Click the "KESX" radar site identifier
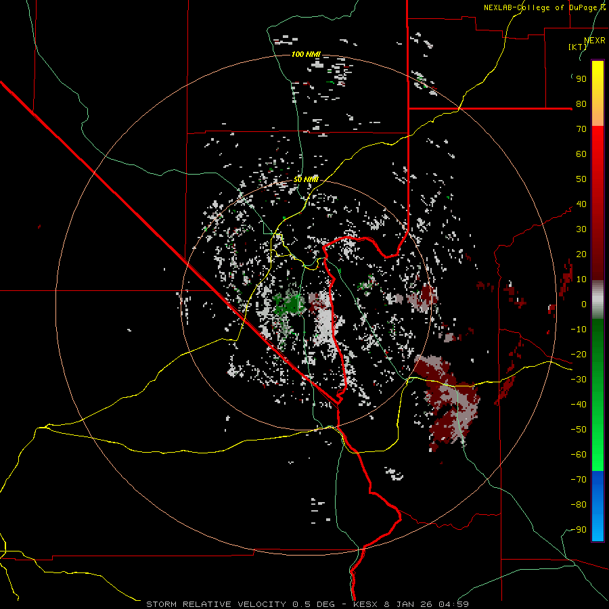This screenshot has width=609, height=609. [x=365, y=604]
